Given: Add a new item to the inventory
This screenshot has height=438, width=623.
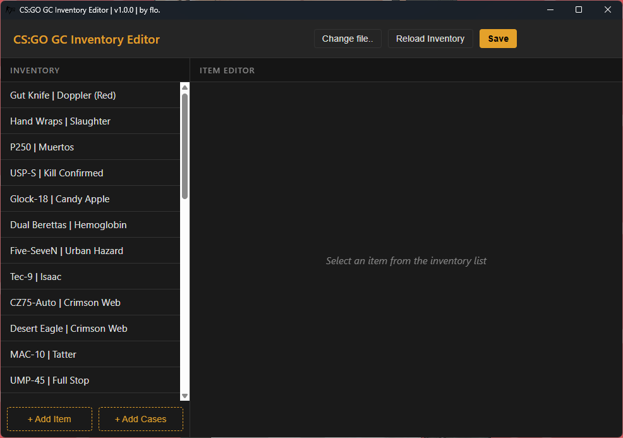Looking at the screenshot, I should pyautogui.click(x=49, y=419).
